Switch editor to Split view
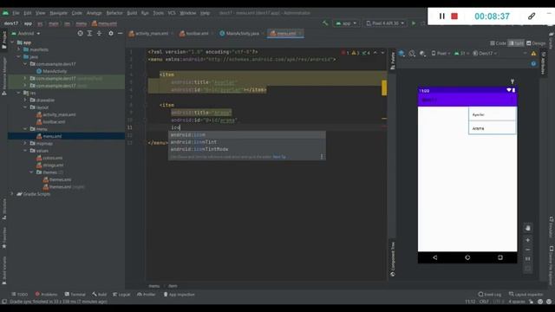The height and width of the screenshot is (312, 555). tap(516, 43)
